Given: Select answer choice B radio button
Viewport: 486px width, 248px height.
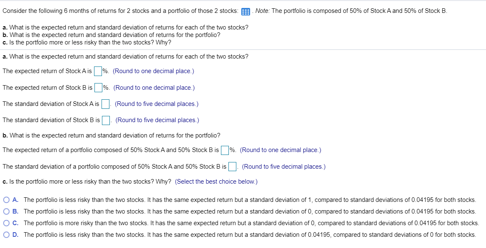Looking at the screenshot, I should pos(7,211).
